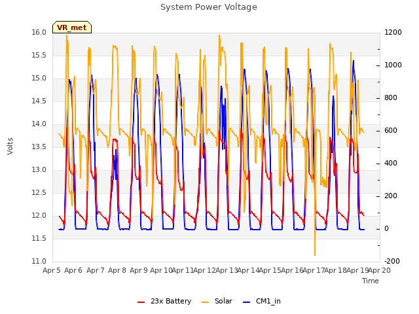Viewport: 419px width, 314px height.
Task: Click the 14.0 left axis value
Action: [x=39, y=124]
